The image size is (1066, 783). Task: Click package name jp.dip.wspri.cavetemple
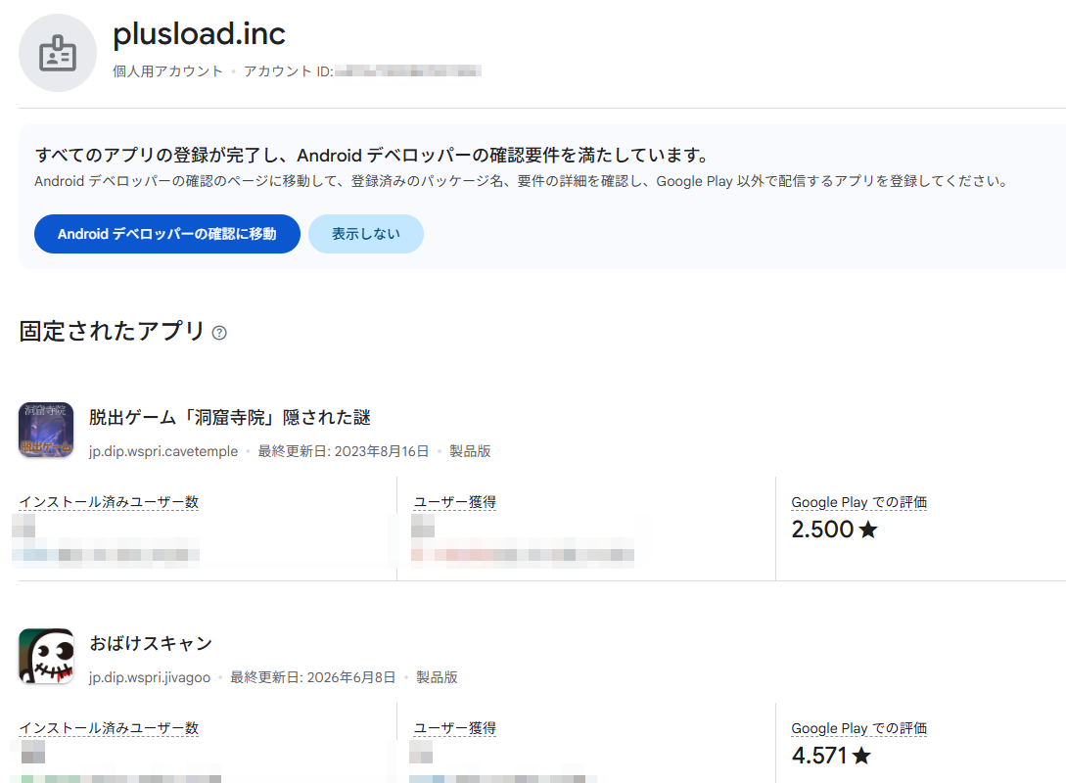tap(163, 451)
